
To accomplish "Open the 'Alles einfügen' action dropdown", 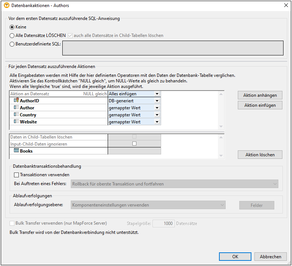I will [157, 94].
